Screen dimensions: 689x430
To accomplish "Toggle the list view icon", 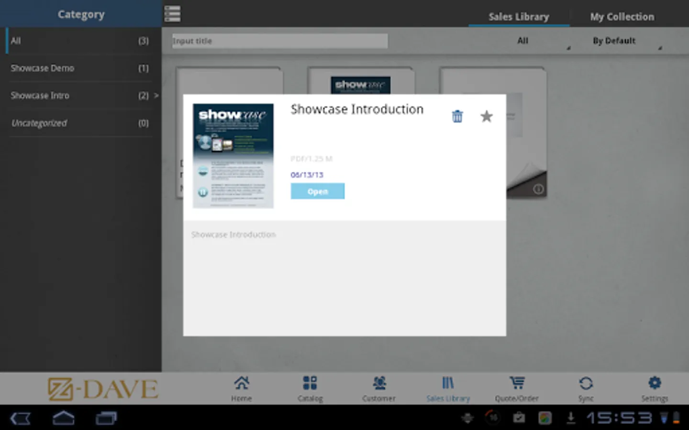I will (172, 14).
